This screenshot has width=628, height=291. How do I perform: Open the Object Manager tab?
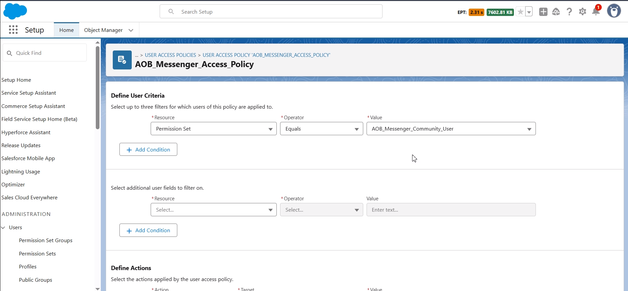pyautogui.click(x=103, y=30)
